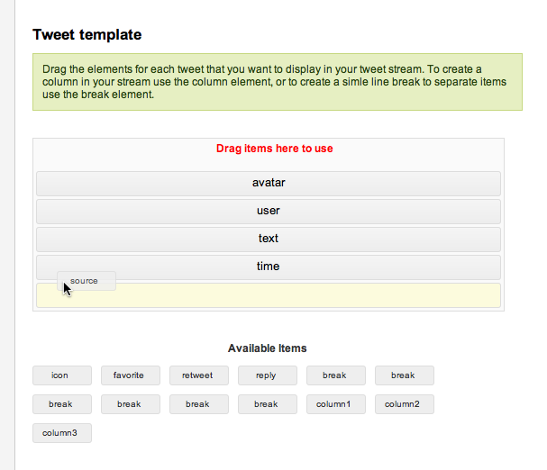The width and height of the screenshot is (547, 470).
Task: Click the reply available item
Action: pos(268,375)
